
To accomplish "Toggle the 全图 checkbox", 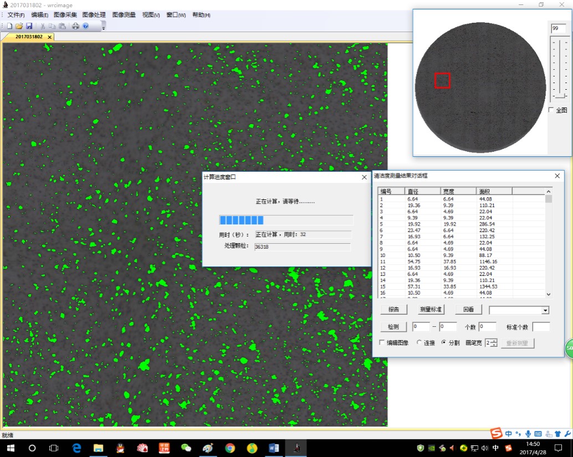I will click(x=551, y=110).
